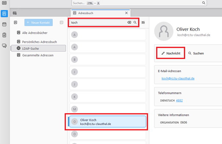Click Oliver Koch's avatar picture
This screenshot has height=144, width=222.
coord(164,31)
